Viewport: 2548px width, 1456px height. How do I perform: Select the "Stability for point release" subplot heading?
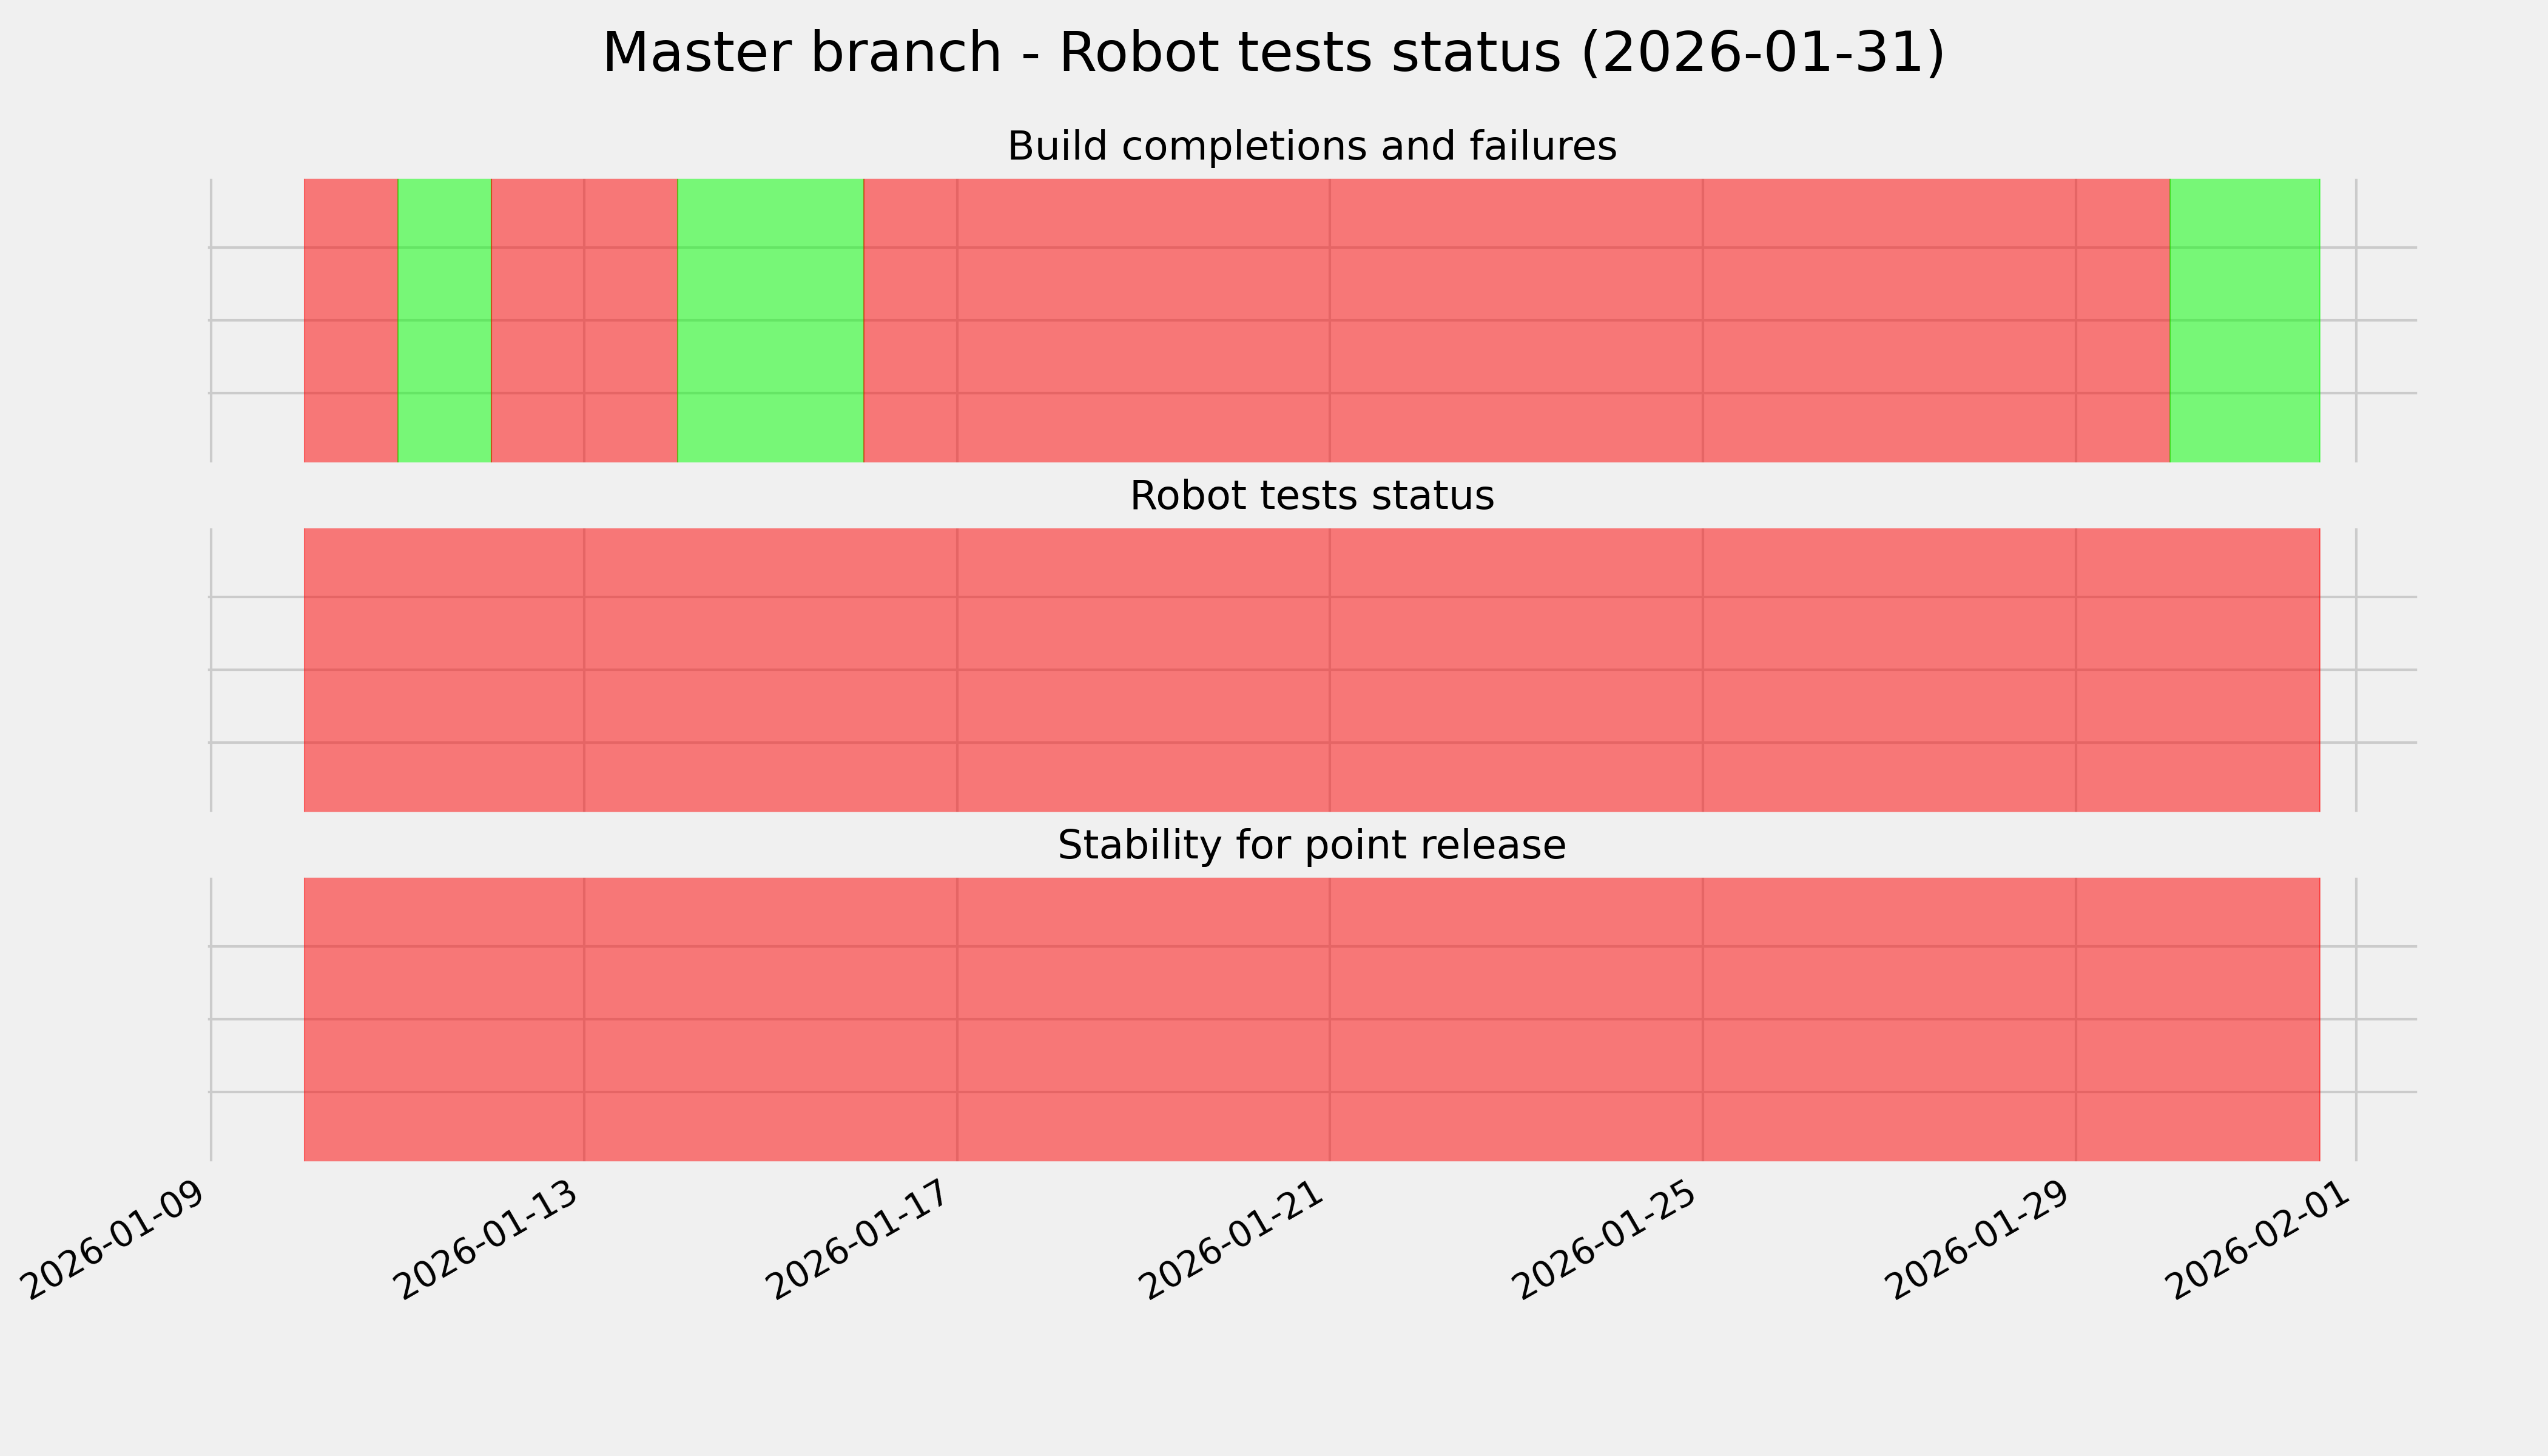click(1311, 846)
